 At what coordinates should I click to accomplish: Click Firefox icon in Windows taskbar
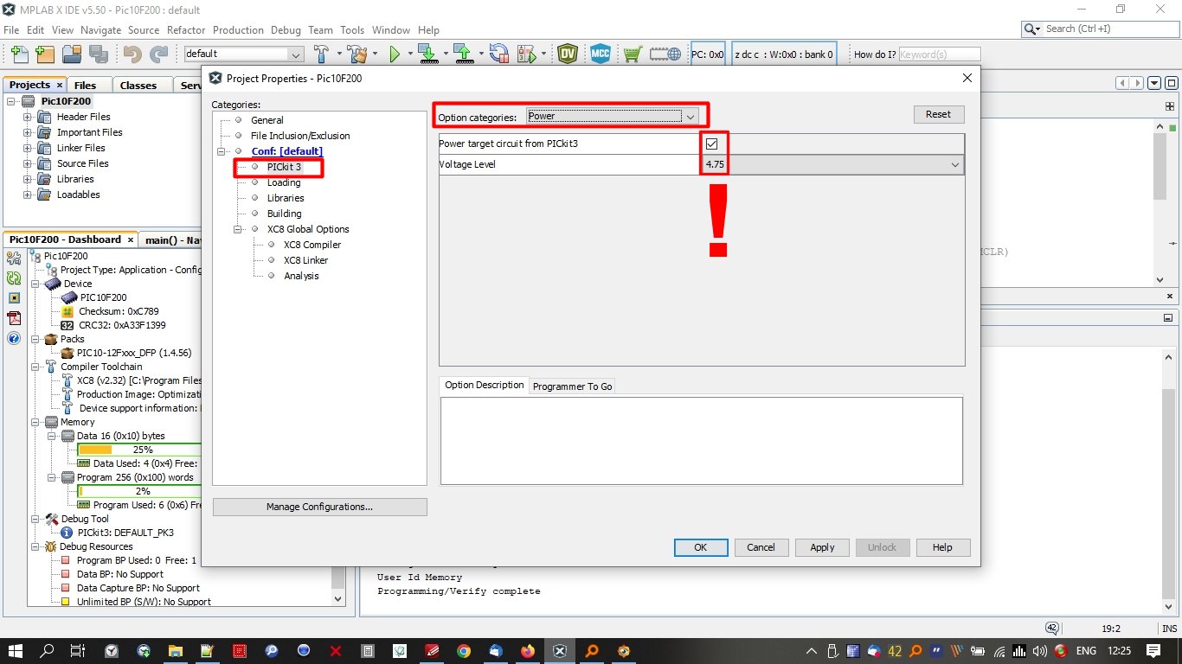[x=528, y=651]
